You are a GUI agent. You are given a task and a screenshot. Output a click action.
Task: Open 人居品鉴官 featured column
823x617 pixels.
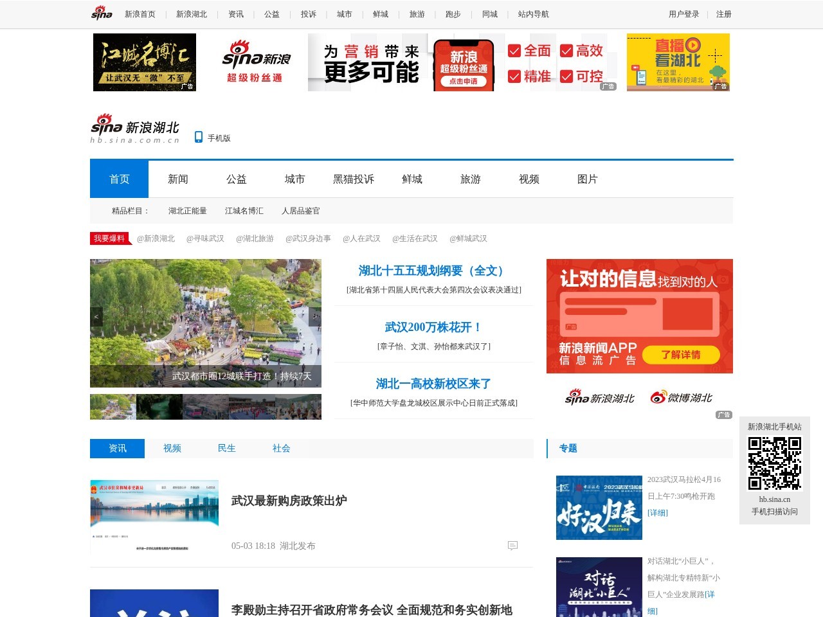(301, 211)
